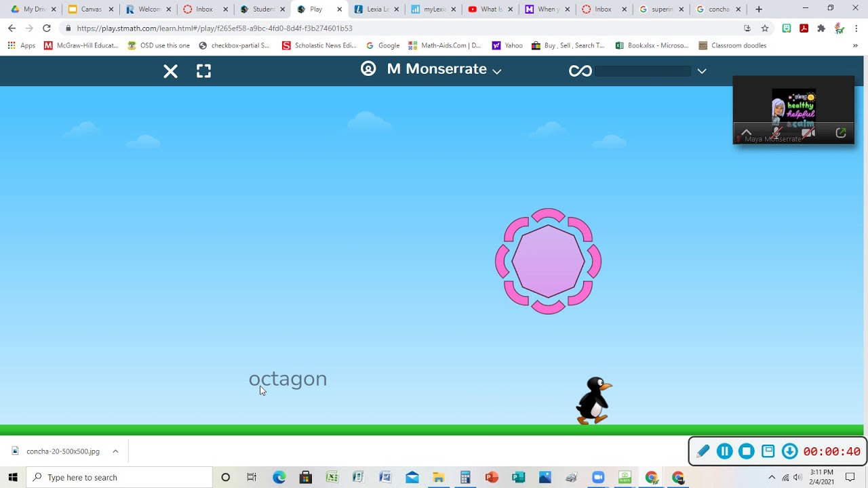Reload the ST Math page
Viewport: 868px width, 488px height.
tap(46, 28)
